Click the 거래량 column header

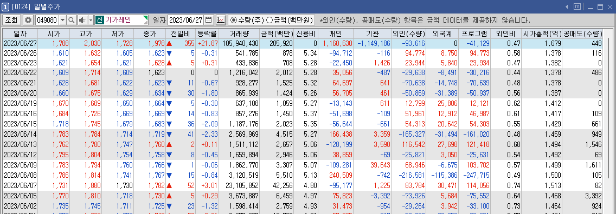click(239, 34)
